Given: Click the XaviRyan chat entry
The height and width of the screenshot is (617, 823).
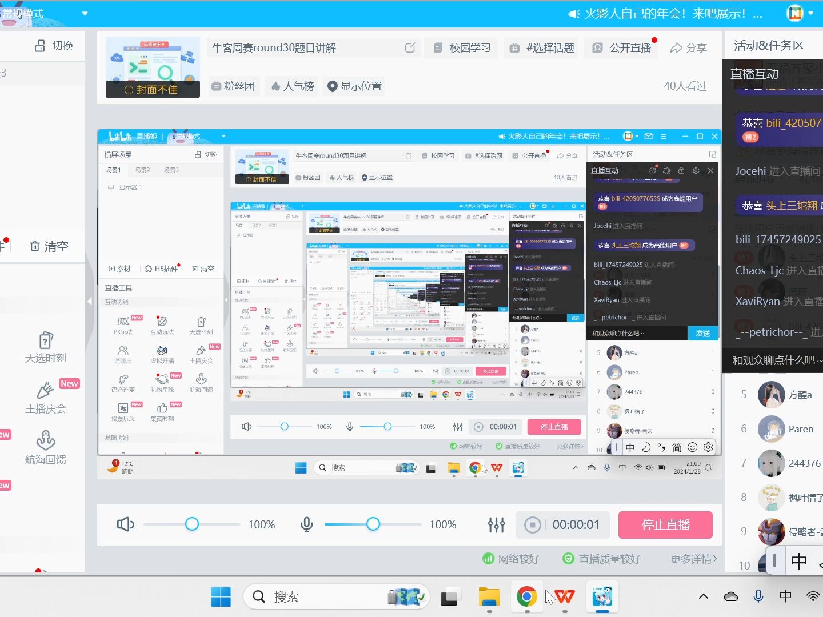Looking at the screenshot, I should (x=778, y=301).
